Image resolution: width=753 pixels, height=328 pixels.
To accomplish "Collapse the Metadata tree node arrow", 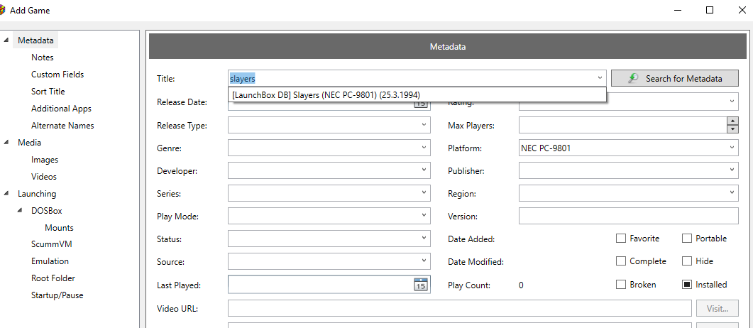I will coord(6,40).
